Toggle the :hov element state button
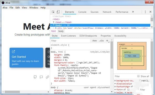Viewport: 155px width, 95px height. [x=94, y=41]
